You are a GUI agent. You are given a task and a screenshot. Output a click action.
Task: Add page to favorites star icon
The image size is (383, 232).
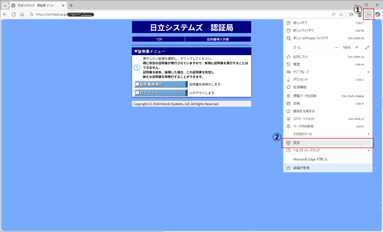(x=341, y=14)
